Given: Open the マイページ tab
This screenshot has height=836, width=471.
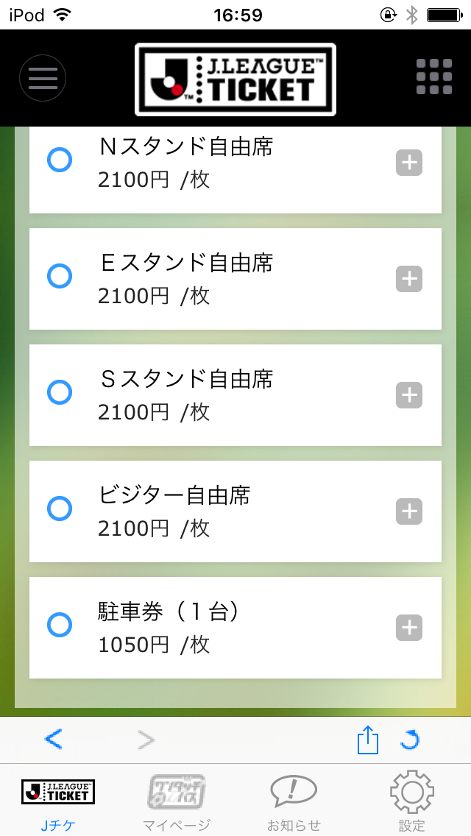Looking at the screenshot, I should pos(177,801).
